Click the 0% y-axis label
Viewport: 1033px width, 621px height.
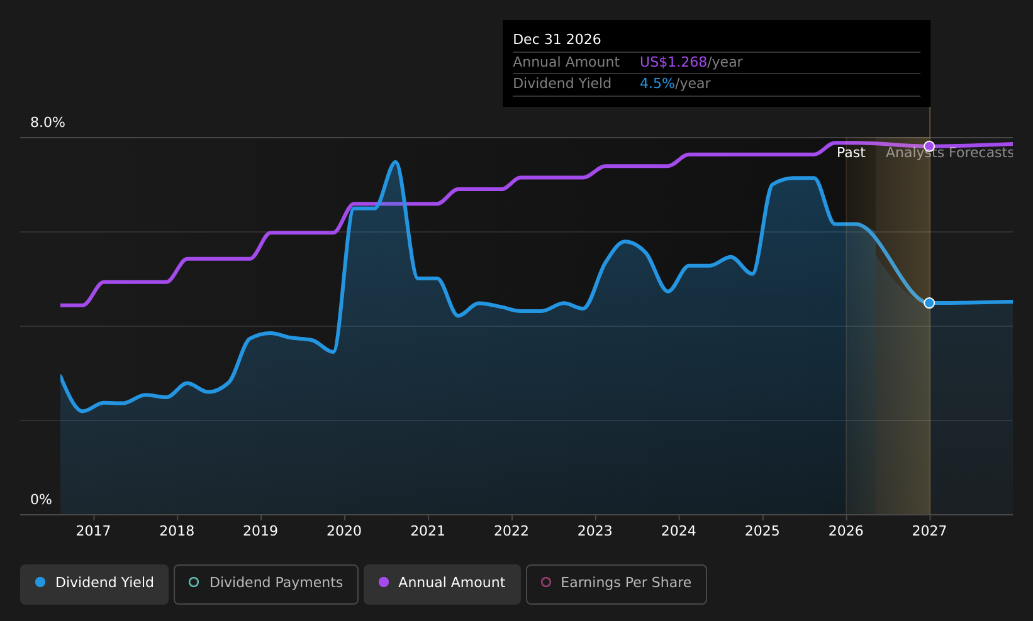tap(42, 500)
